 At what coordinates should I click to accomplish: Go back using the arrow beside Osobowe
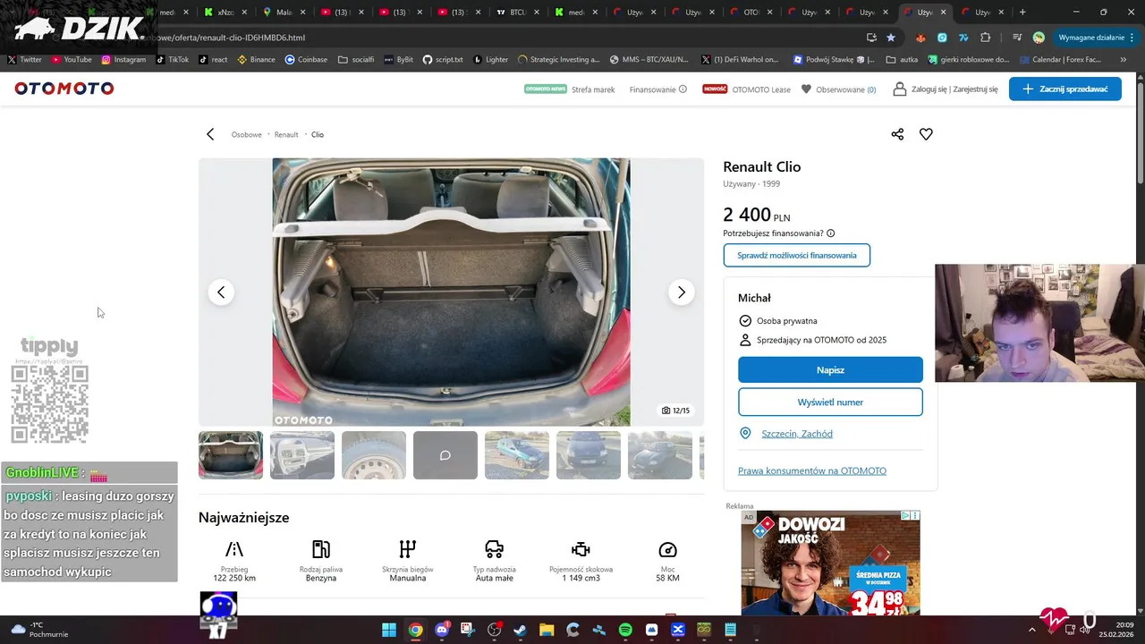tap(210, 134)
